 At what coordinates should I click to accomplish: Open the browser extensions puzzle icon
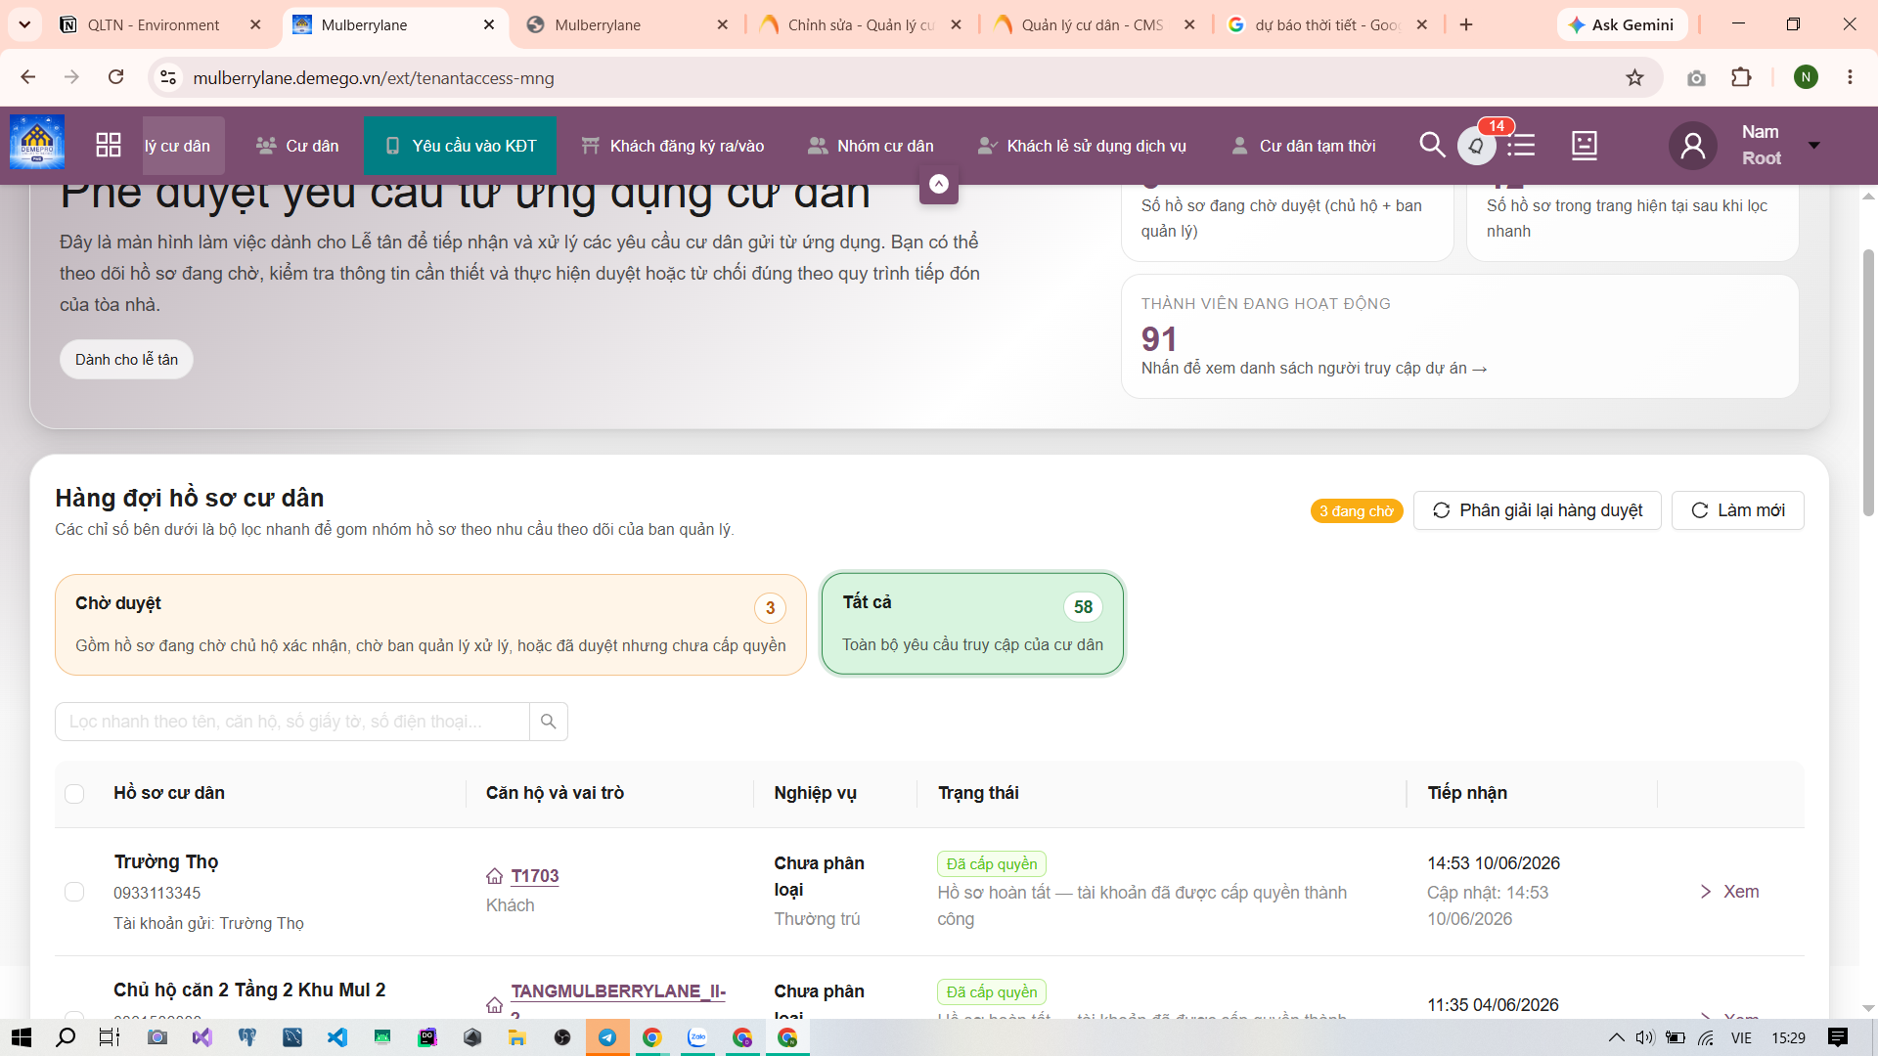tap(1741, 77)
